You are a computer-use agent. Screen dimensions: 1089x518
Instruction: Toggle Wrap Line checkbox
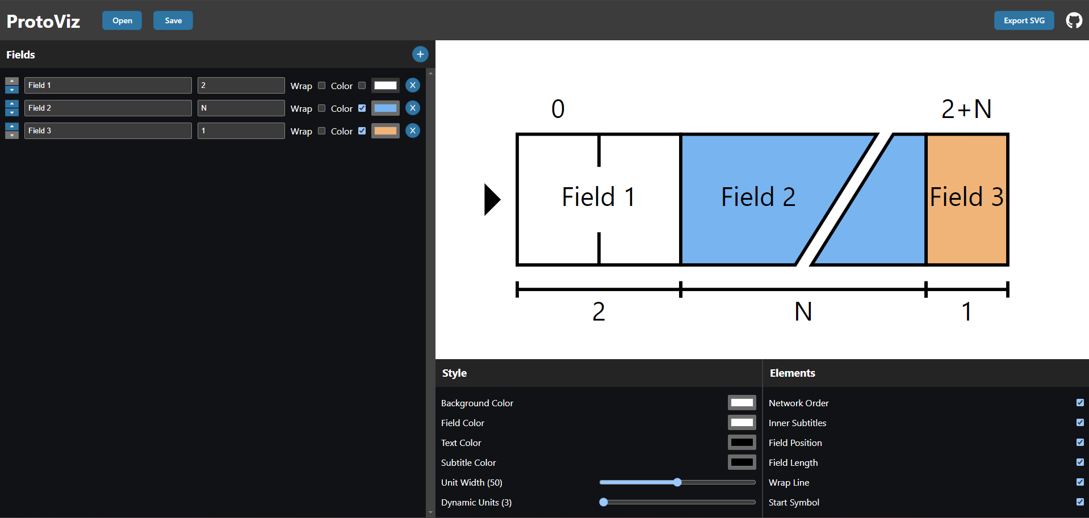1080,482
